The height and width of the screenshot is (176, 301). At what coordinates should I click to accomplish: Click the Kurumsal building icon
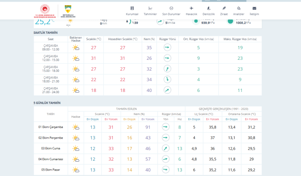[x=132, y=8]
